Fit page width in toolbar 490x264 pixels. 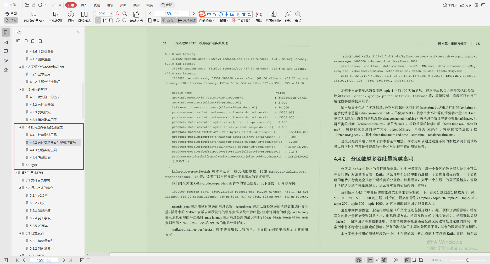coord(111,20)
